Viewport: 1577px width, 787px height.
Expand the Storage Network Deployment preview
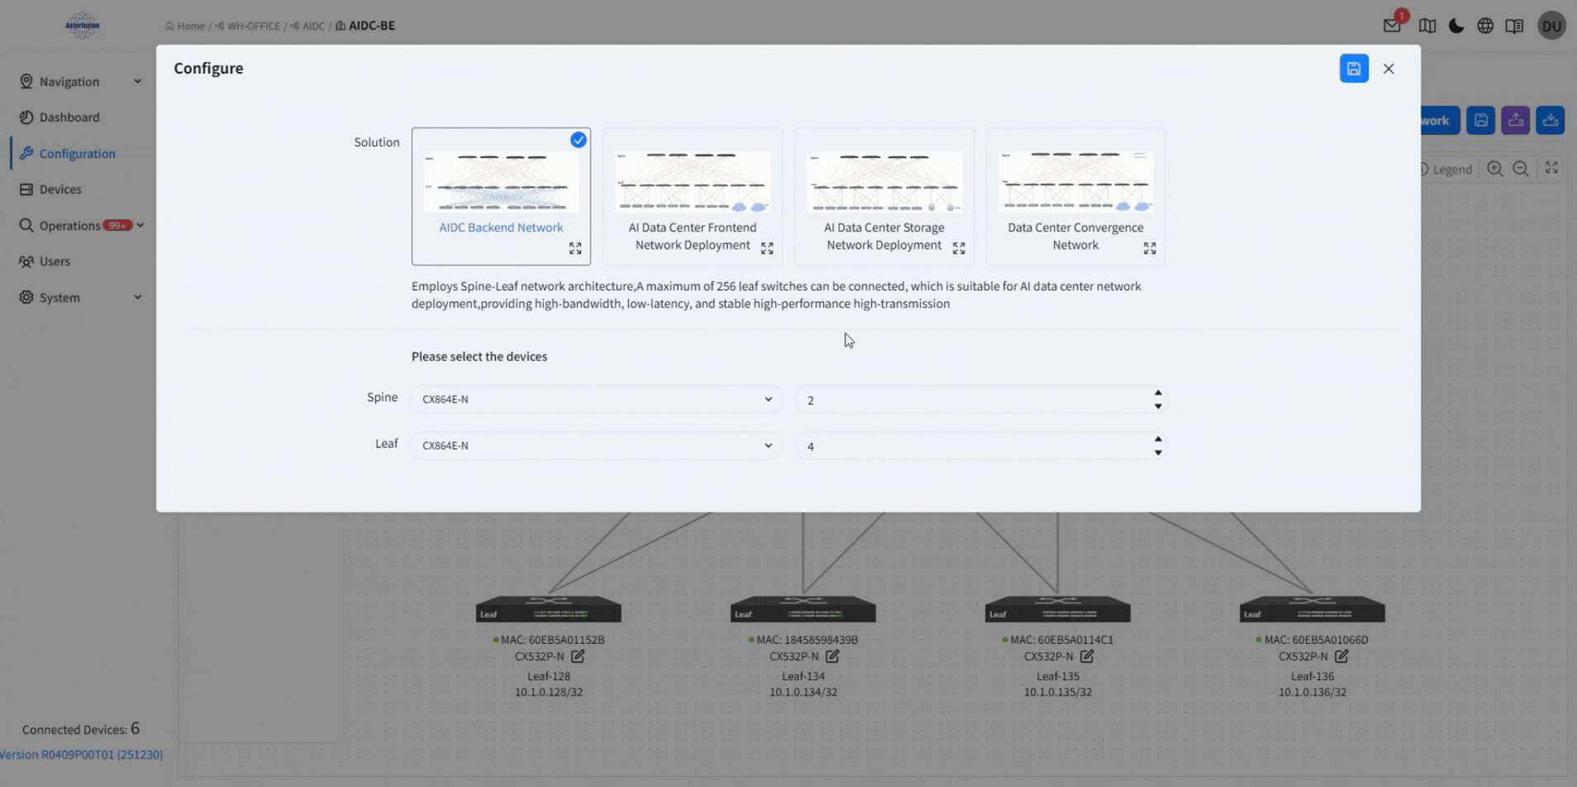[x=959, y=248]
